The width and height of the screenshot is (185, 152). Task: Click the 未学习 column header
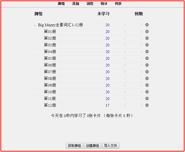[x=103, y=14]
